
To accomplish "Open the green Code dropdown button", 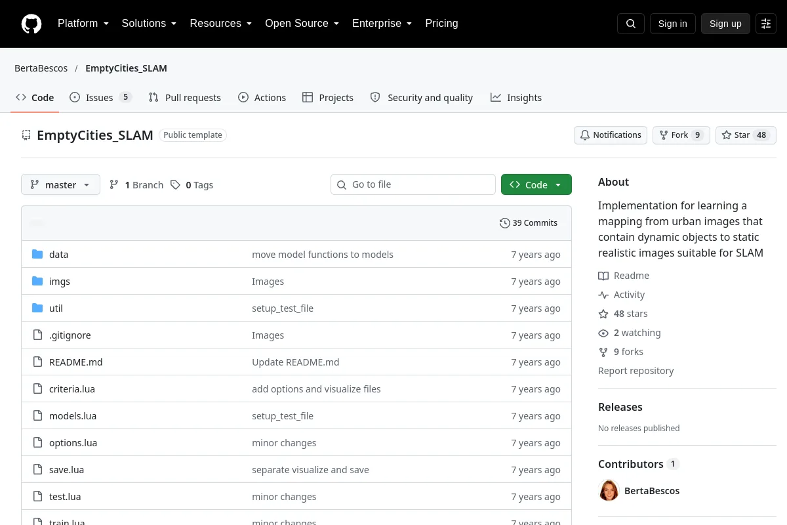I will (536, 185).
